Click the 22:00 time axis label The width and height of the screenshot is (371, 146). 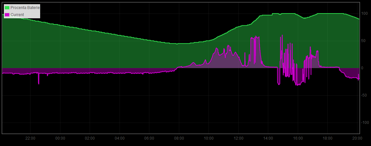coord(30,138)
